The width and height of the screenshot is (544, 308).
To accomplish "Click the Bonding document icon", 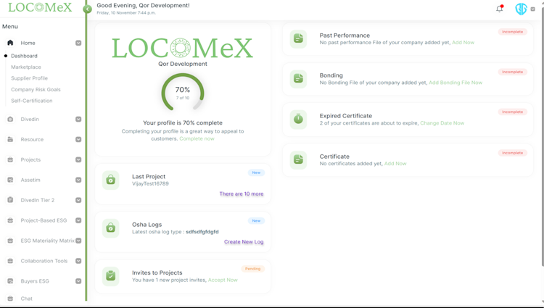I will click(298, 79).
